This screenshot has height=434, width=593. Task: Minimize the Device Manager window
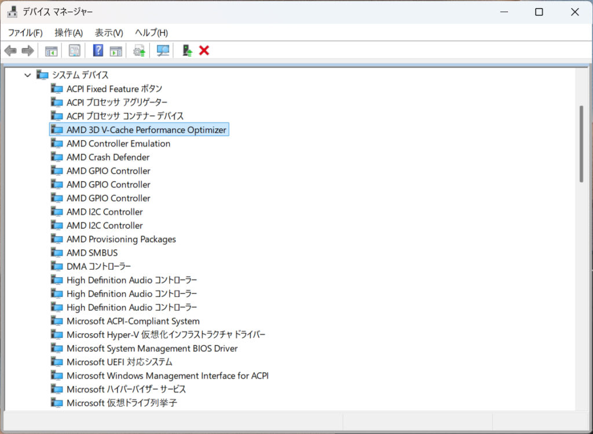pyautogui.click(x=504, y=12)
